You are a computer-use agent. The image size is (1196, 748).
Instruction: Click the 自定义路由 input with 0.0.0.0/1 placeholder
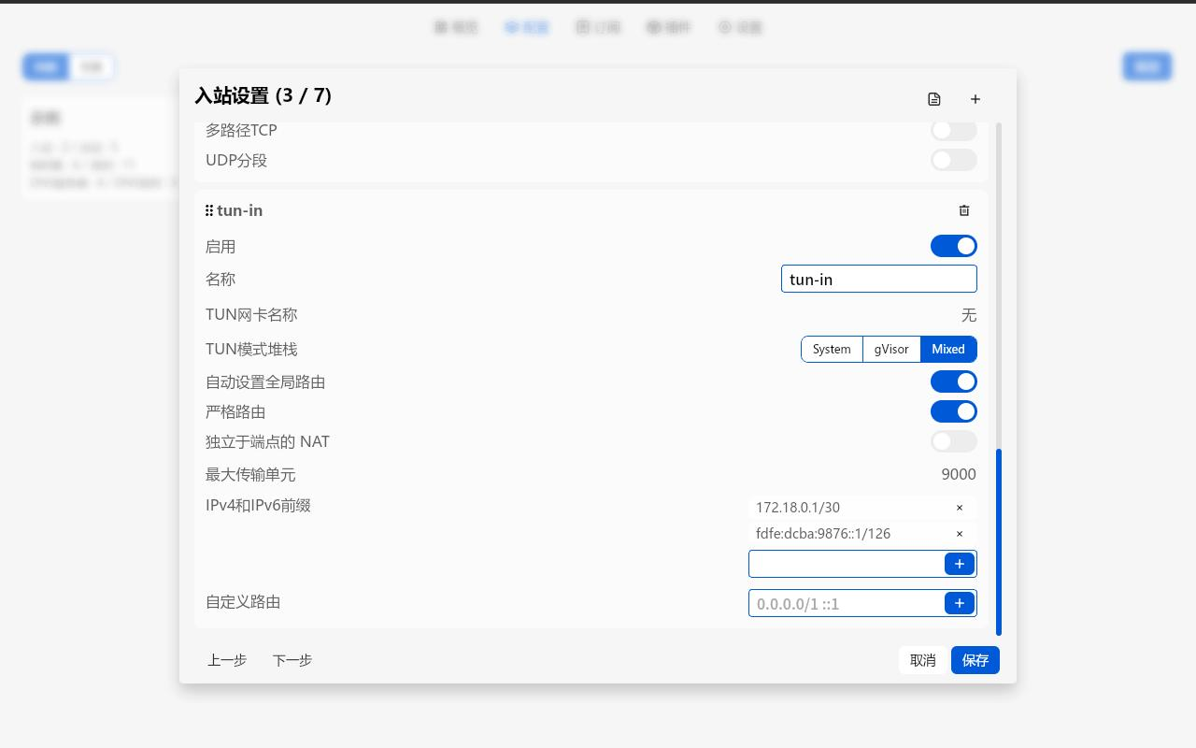click(847, 603)
